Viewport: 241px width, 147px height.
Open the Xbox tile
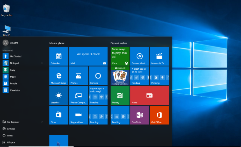(120, 56)
